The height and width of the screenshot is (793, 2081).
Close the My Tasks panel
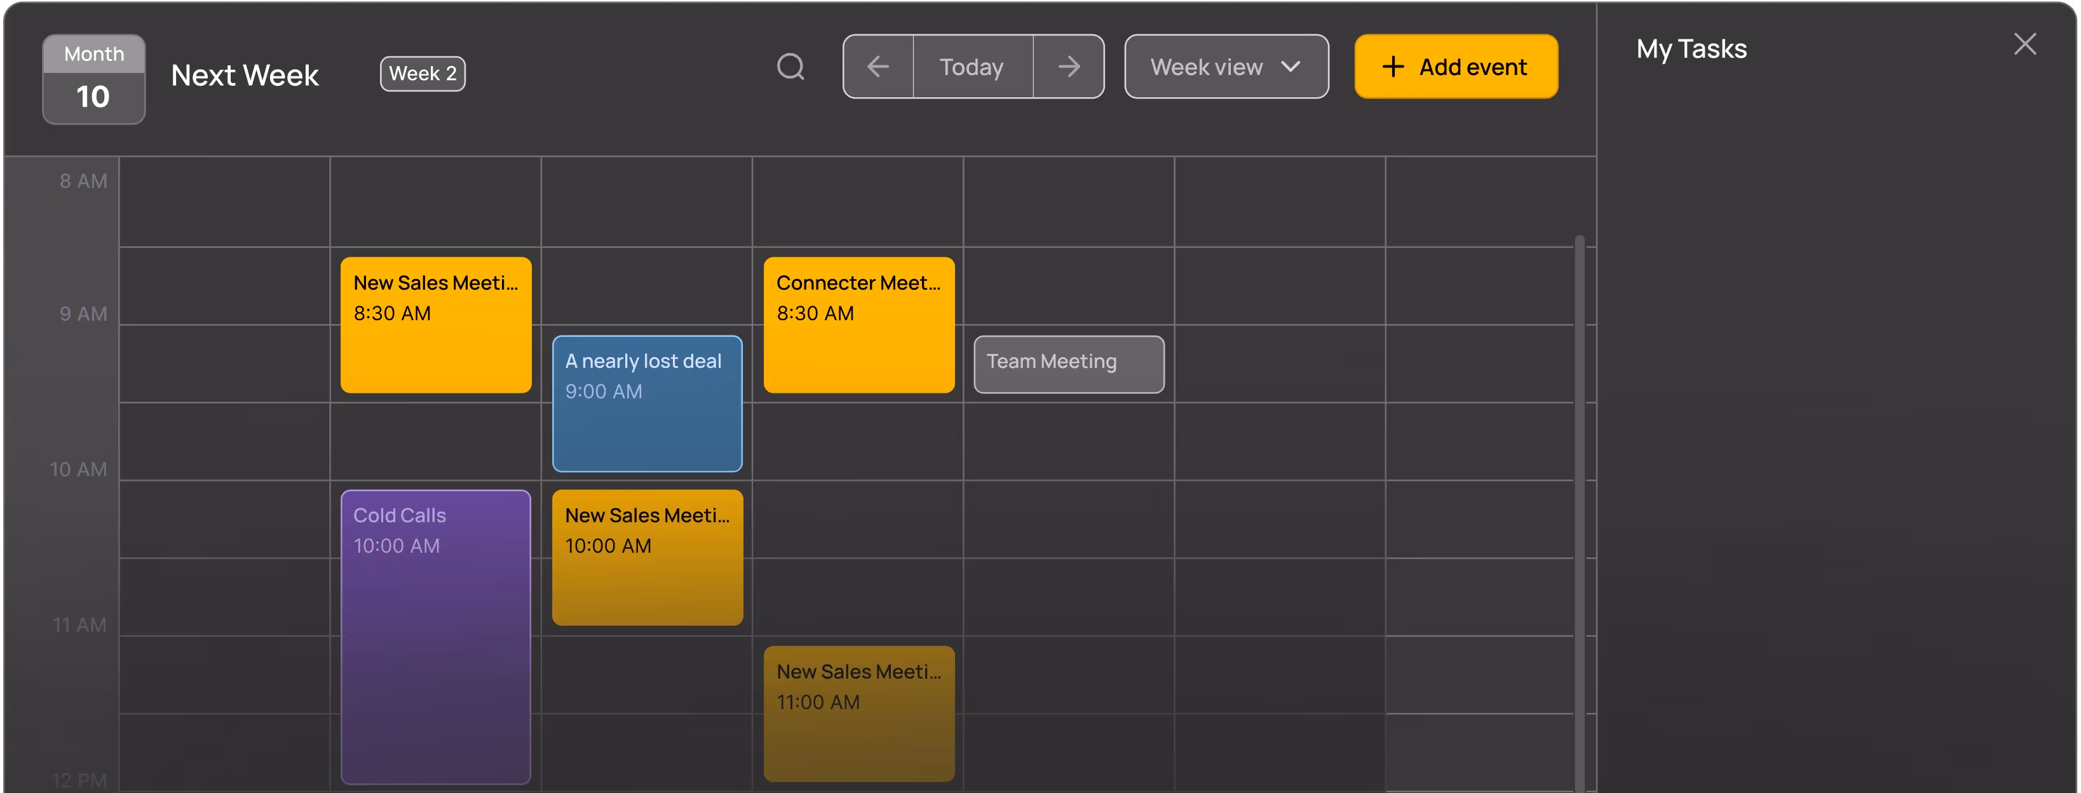click(x=2024, y=44)
